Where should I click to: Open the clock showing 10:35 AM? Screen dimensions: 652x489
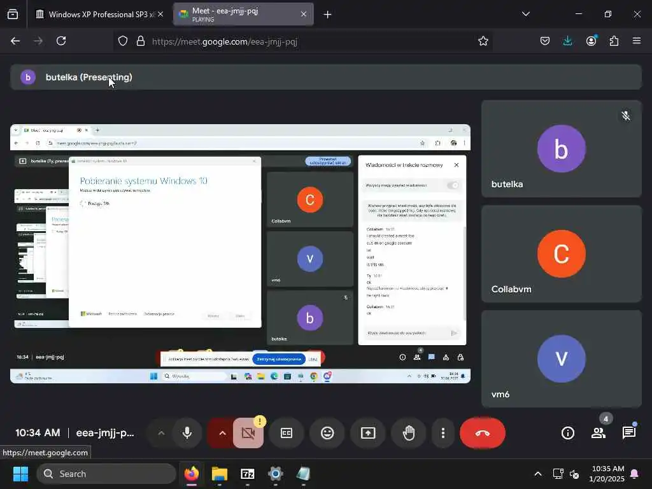607,474
